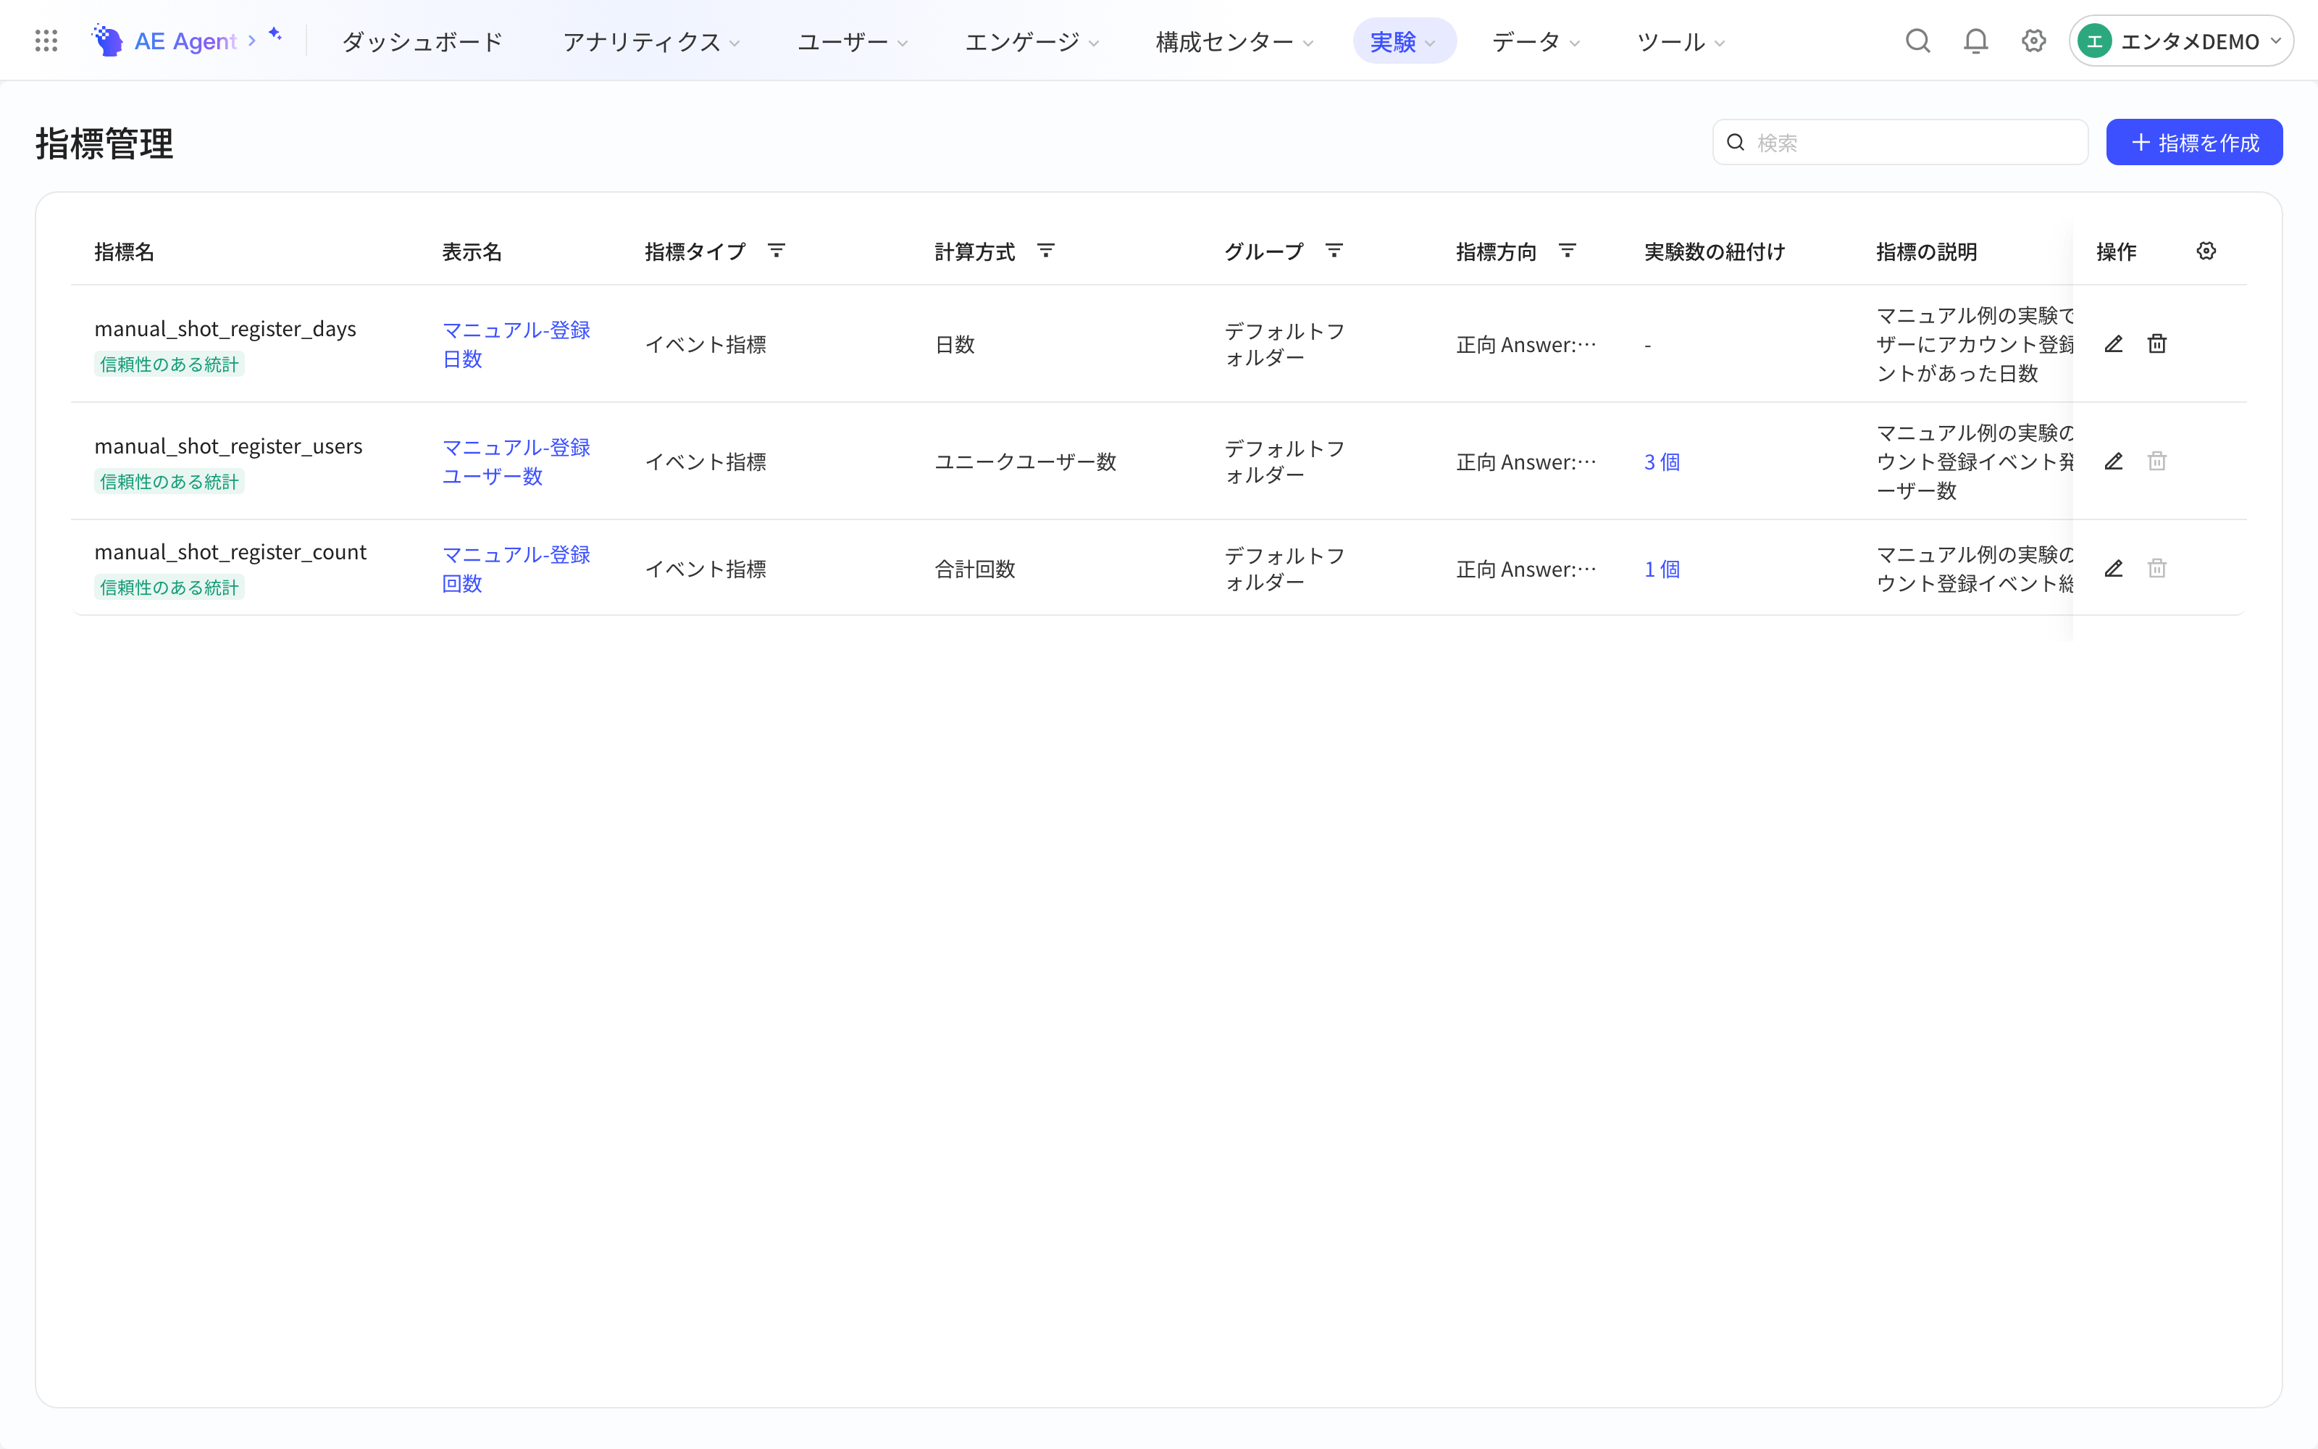This screenshot has height=1449, width=2318.
Task: Open the データ menu
Action: pos(1536,41)
